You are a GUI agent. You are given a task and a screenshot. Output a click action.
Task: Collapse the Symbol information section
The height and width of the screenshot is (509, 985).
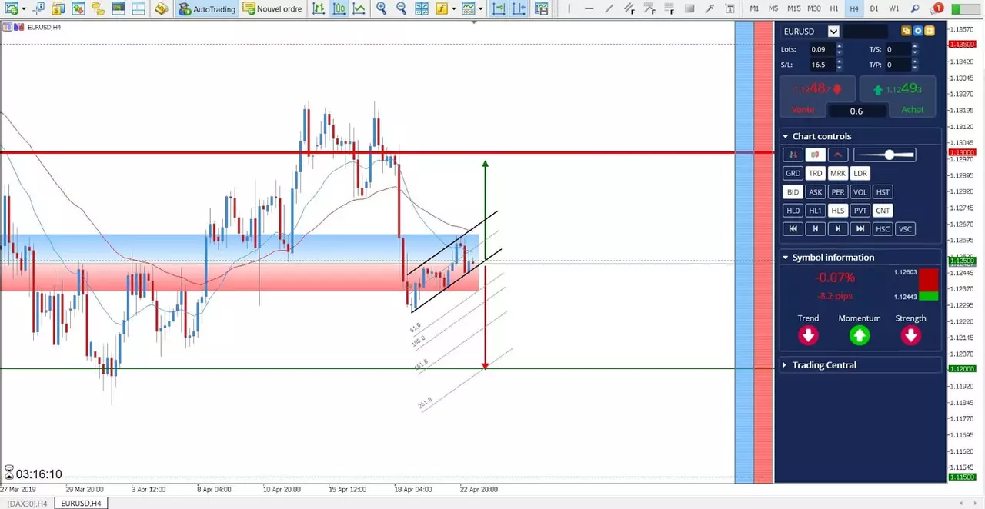[x=786, y=258]
